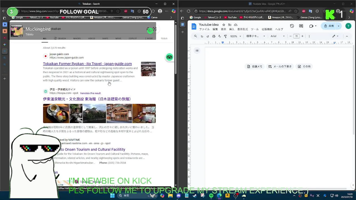The image size is (356, 200).
Task: Open the editing mode pencil dropdown
Action: pyautogui.click(x=336, y=36)
